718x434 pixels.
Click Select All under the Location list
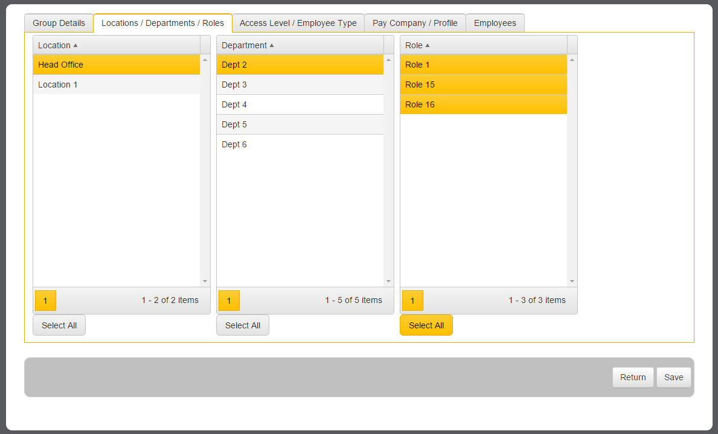coord(59,325)
